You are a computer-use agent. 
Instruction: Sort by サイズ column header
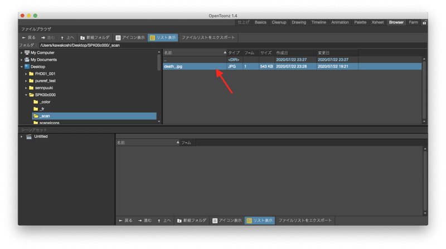coord(266,53)
